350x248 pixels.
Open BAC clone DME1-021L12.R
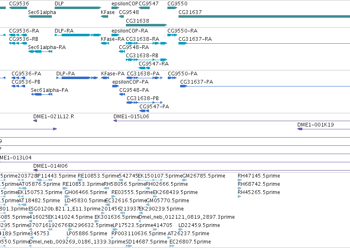point(53,117)
